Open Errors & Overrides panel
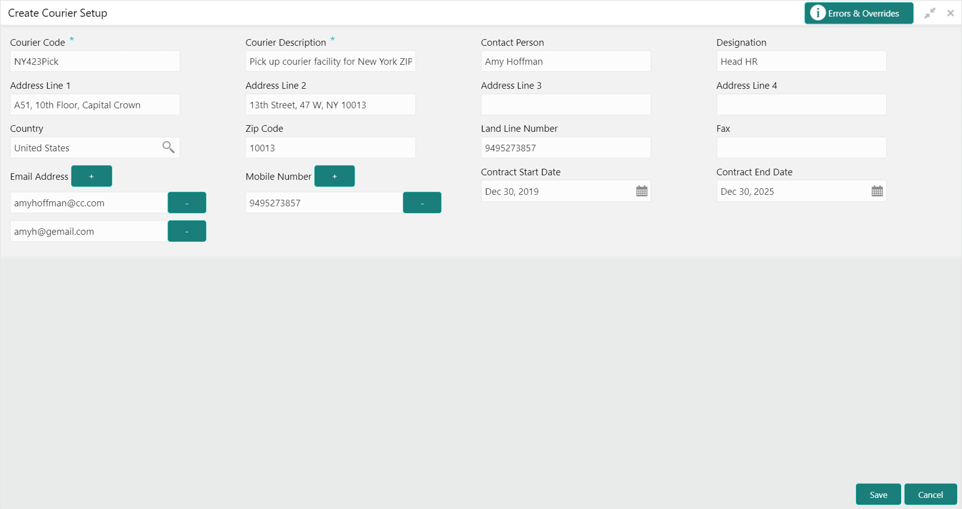 (x=859, y=13)
